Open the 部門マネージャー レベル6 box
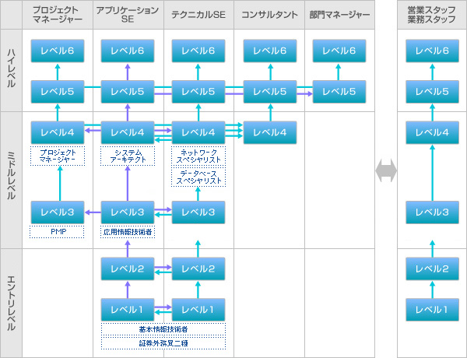This screenshot has height=358, width=467. coord(339,51)
